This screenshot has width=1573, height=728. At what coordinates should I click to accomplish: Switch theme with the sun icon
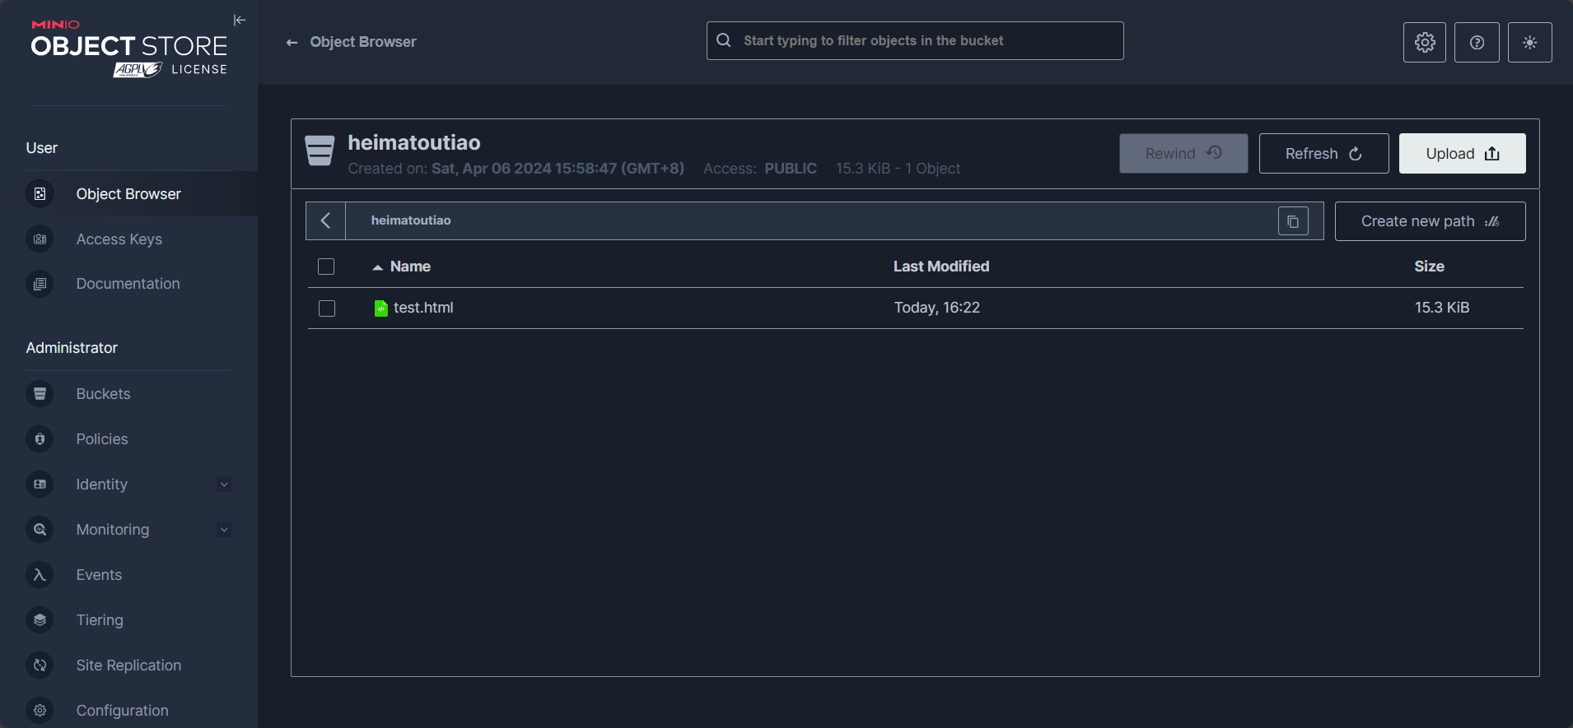pyautogui.click(x=1529, y=42)
